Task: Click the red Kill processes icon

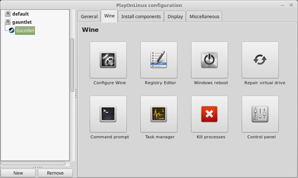Action: point(209,114)
